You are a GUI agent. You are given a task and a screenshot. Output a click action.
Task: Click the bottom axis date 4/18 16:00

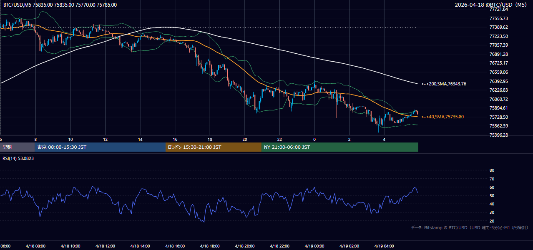pos(175,246)
